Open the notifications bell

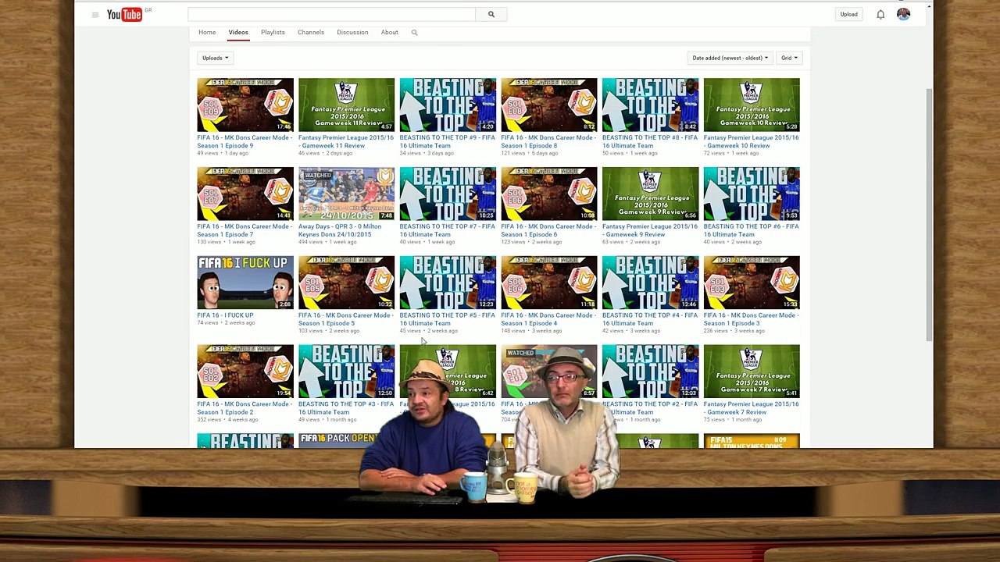(x=880, y=14)
